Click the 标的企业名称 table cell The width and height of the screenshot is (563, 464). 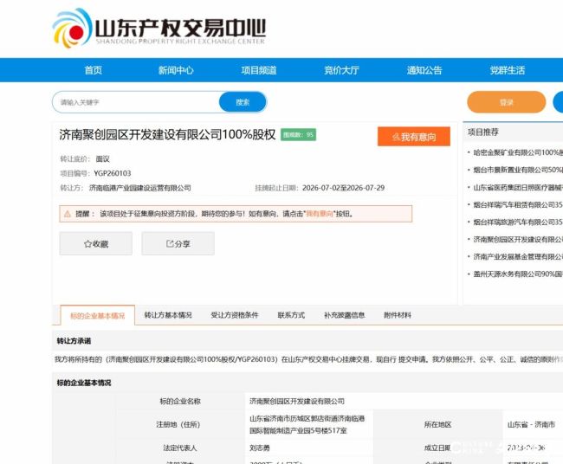(180, 401)
